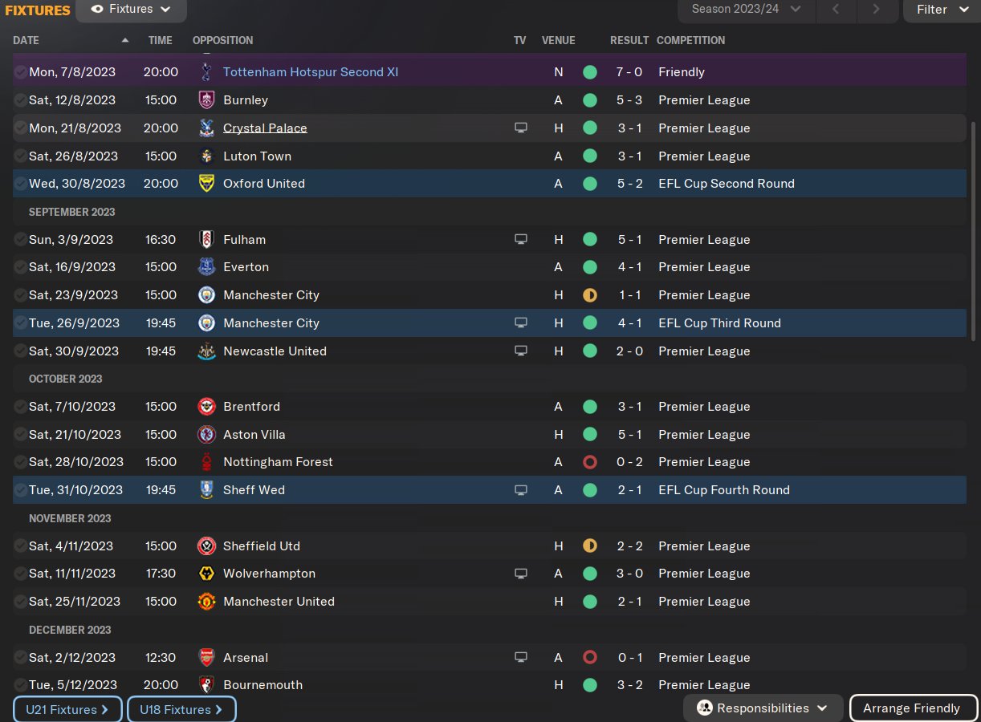Sort fixtures by the Date column header
Viewport: 981px width, 722px height.
pyautogui.click(x=26, y=40)
